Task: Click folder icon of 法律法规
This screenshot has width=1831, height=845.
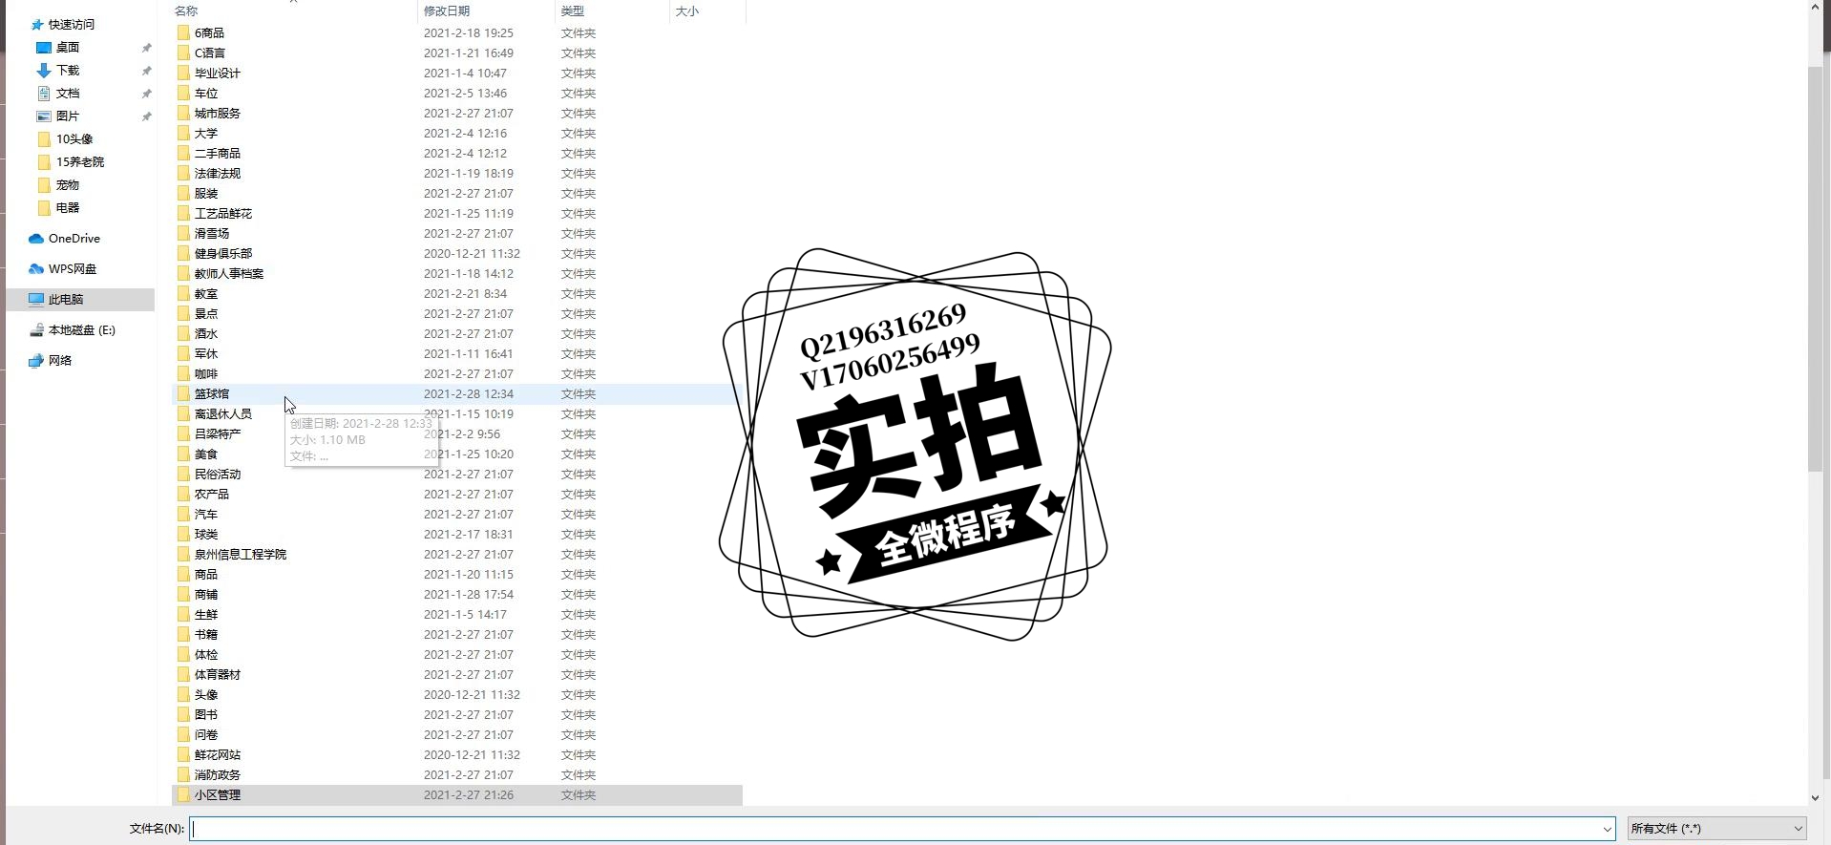Action: [183, 173]
